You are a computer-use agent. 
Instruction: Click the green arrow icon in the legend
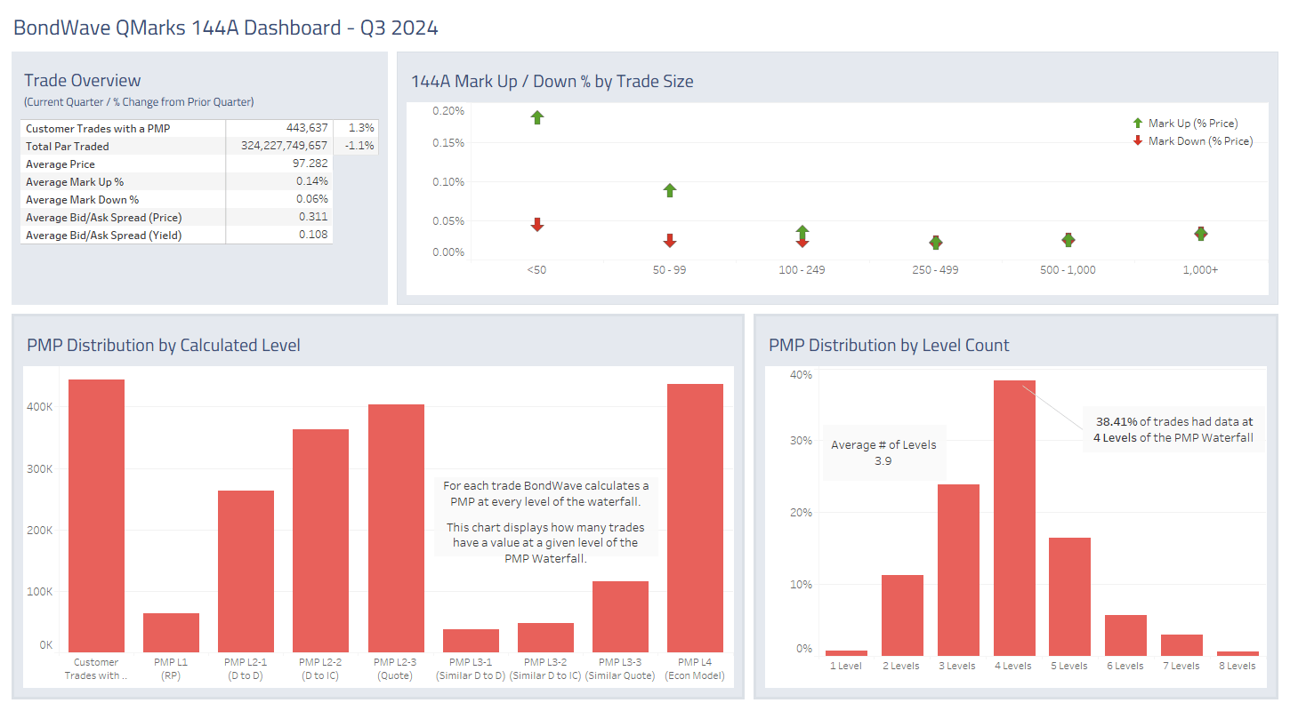1138,124
